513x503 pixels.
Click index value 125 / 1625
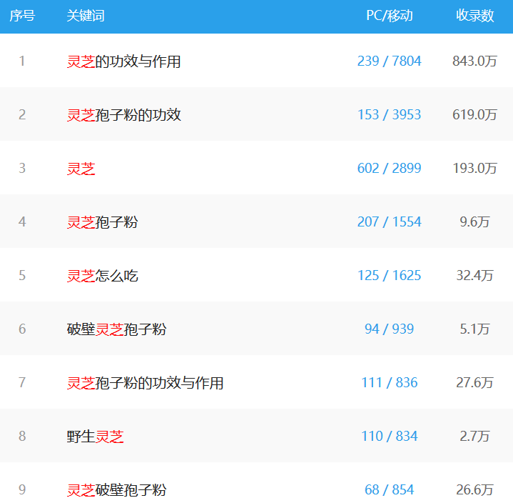pos(390,275)
